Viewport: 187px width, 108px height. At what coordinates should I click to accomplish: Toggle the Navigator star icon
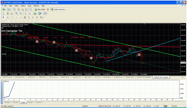[x=23, y=9]
